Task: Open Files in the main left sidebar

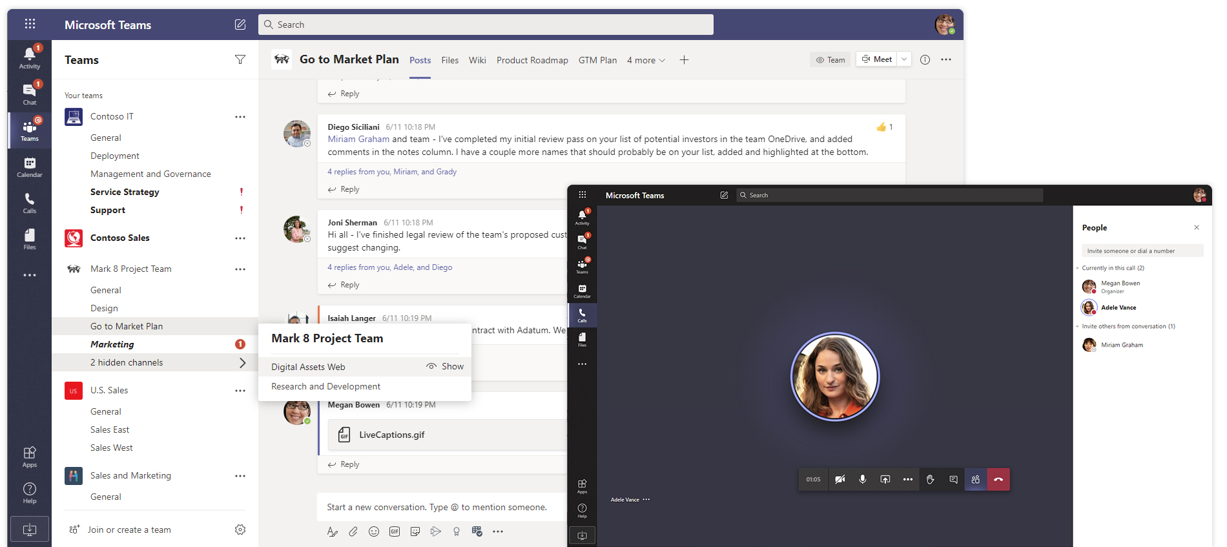Action: (30, 239)
